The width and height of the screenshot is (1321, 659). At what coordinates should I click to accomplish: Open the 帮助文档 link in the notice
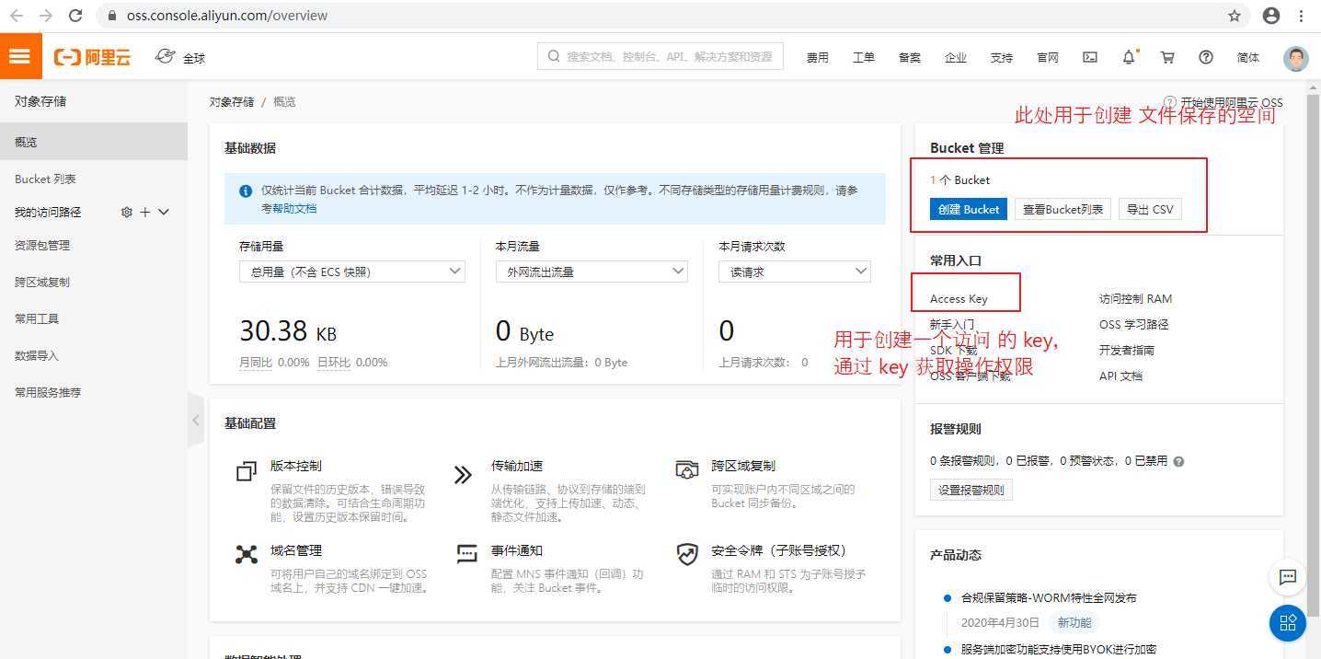294,209
